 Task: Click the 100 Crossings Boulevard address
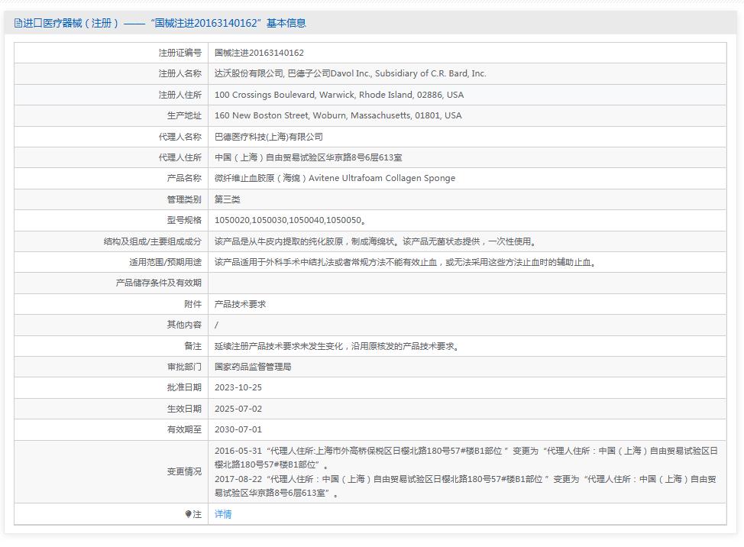pyautogui.click(x=338, y=95)
